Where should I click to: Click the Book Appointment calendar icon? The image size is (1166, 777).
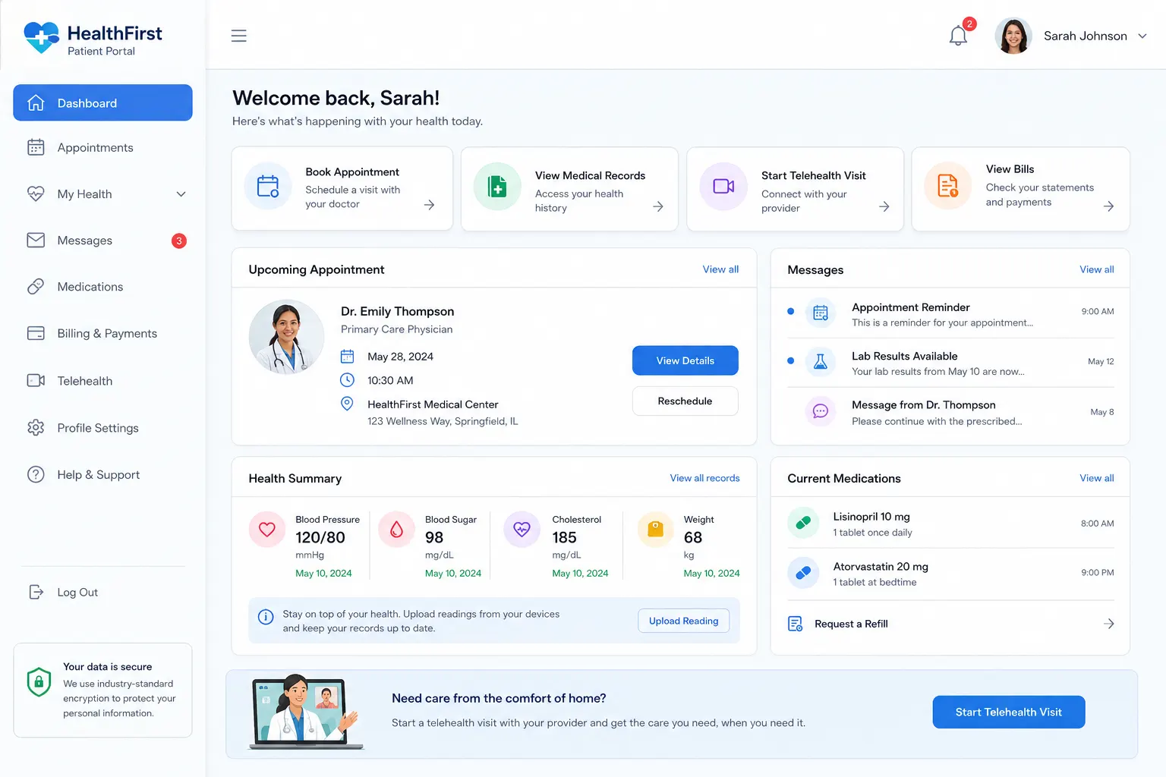268,186
